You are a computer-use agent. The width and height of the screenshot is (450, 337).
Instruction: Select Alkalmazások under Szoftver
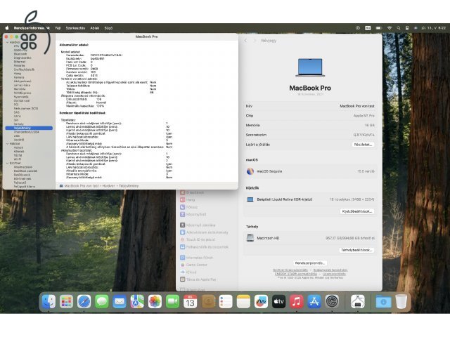point(23,167)
